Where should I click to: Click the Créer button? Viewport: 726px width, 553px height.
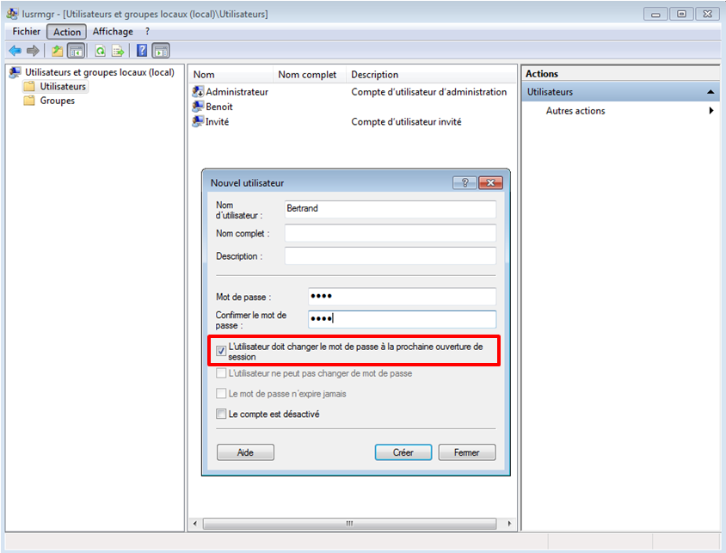(x=403, y=452)
